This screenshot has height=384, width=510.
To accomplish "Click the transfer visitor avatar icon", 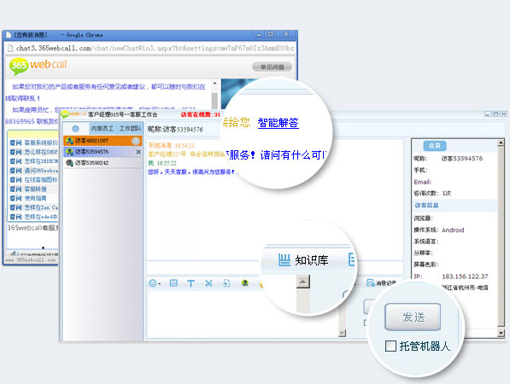I will click(245, 283).
